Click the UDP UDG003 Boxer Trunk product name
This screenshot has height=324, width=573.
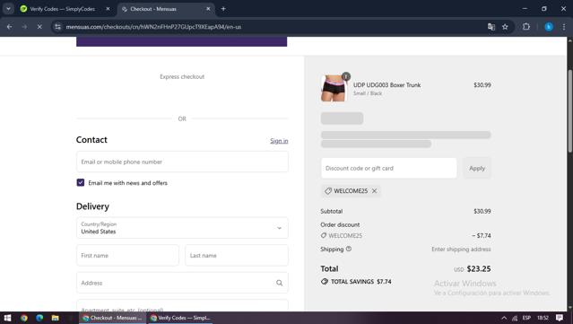(387, 85)
